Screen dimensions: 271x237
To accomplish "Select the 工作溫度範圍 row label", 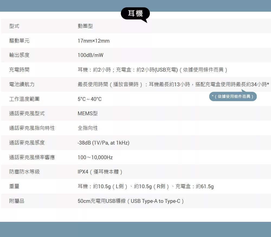I will 24,99.
